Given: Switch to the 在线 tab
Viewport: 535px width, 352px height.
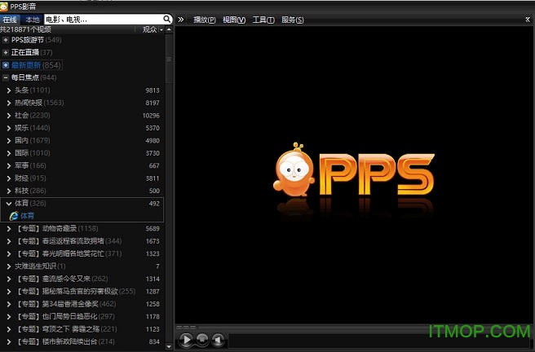Looking at the screenshot, I should pos(10,20).
